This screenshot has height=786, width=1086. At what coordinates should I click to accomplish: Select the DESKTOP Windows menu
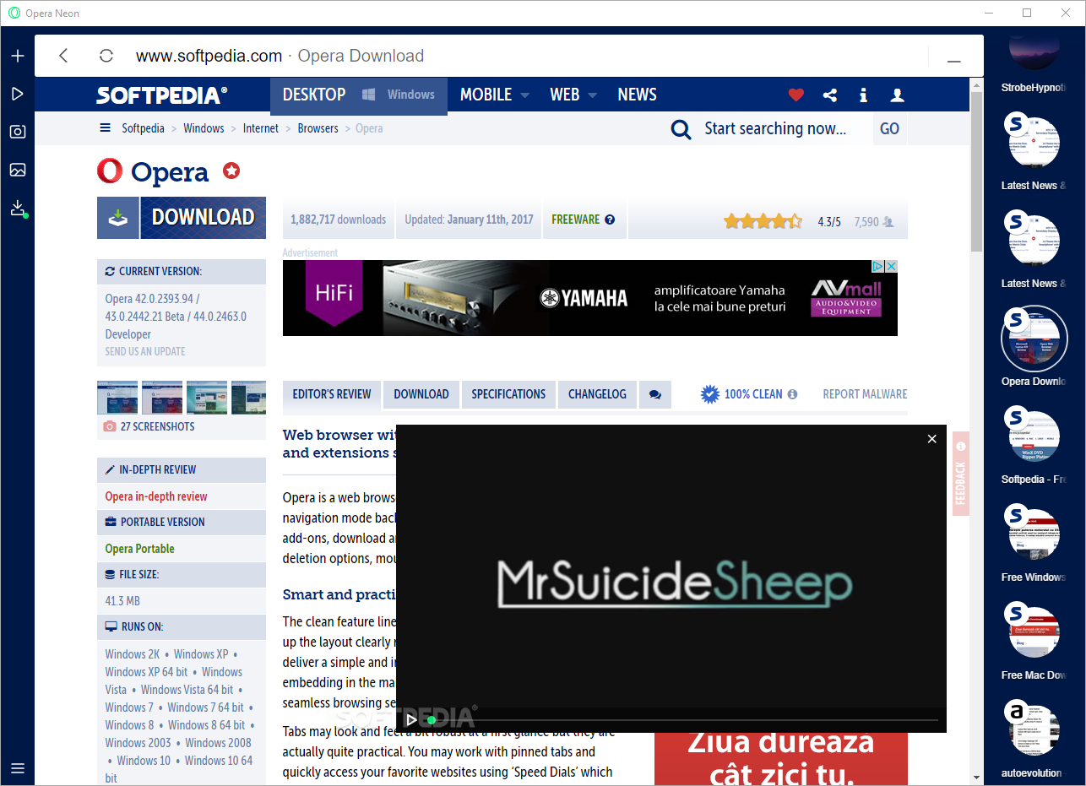pyautogui.click(x=359, y=95)
